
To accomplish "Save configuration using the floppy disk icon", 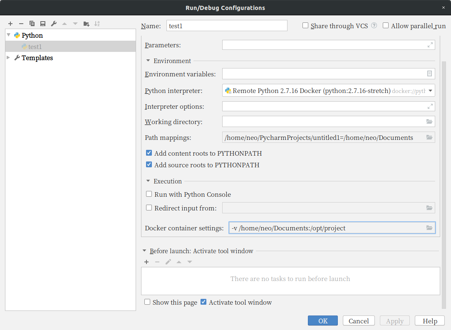I will [43, 24].
